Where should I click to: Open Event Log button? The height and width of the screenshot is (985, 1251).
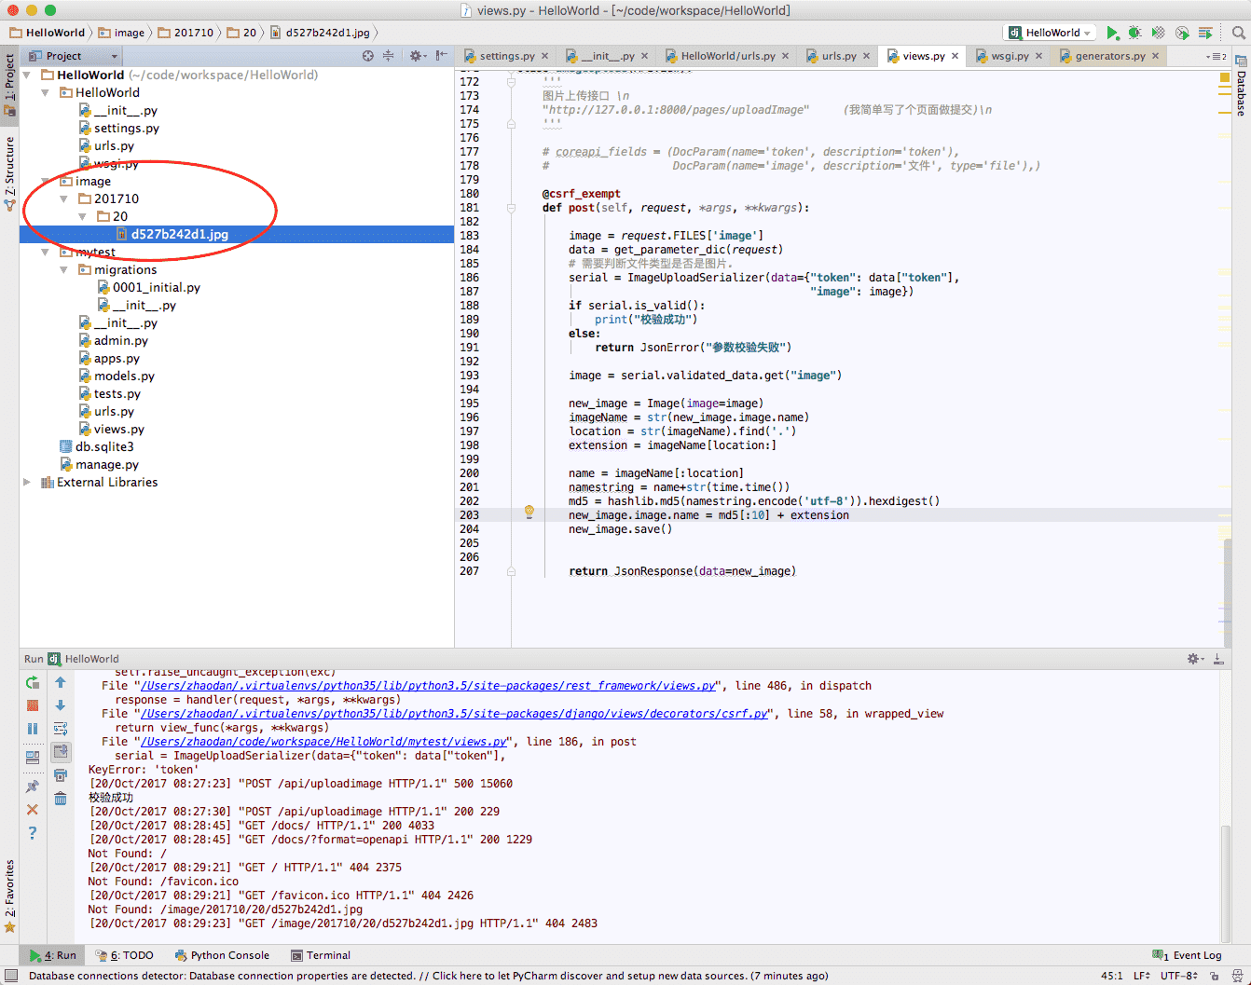[1187, 955]
